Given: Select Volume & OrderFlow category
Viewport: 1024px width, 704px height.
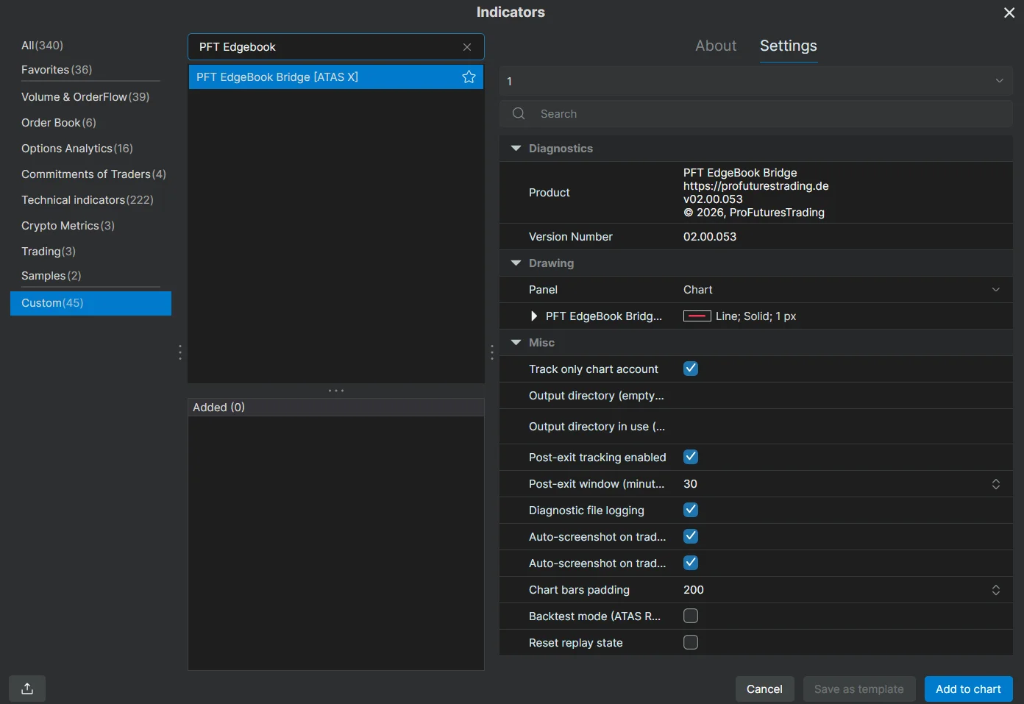Looking at the screenshot, I should (x=85, y=97).
